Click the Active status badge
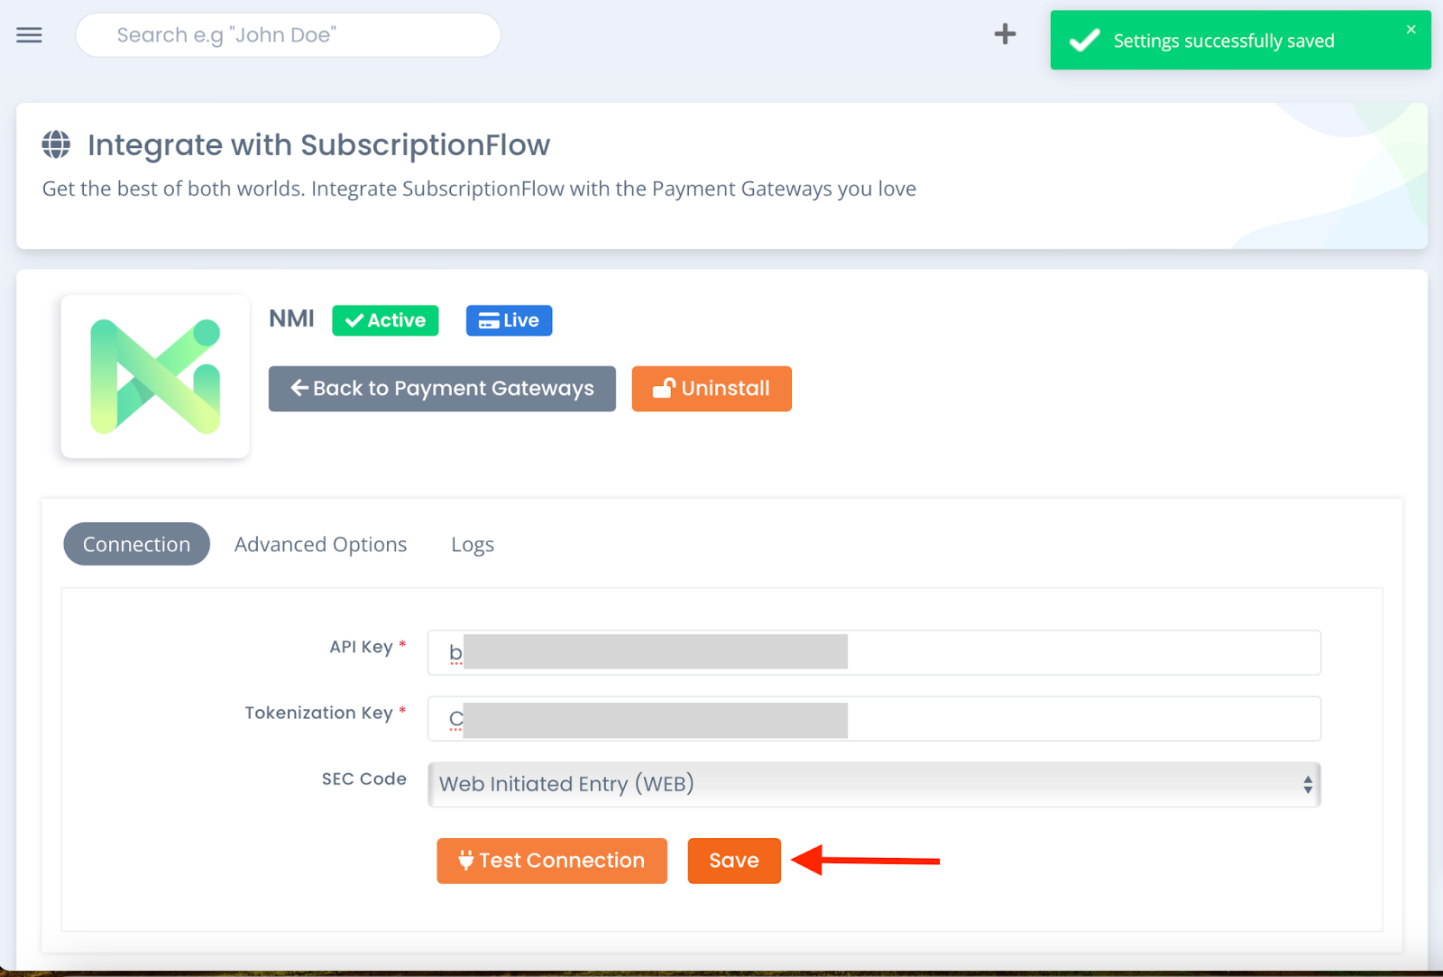 click(385, 320)
